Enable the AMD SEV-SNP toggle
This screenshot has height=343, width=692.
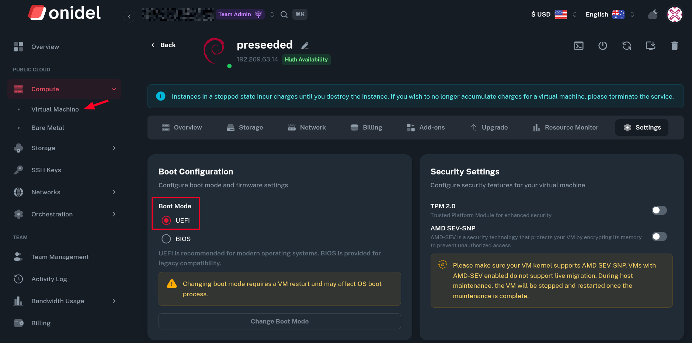[659, 236]
